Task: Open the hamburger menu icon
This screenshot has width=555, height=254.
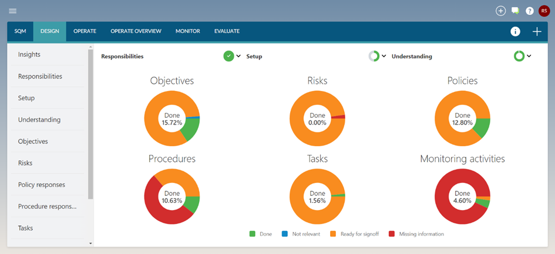Action: pyautogui.click(x=12, y=11)
